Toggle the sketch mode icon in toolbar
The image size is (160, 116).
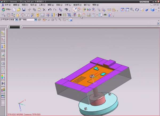click(x=75, y=10)
